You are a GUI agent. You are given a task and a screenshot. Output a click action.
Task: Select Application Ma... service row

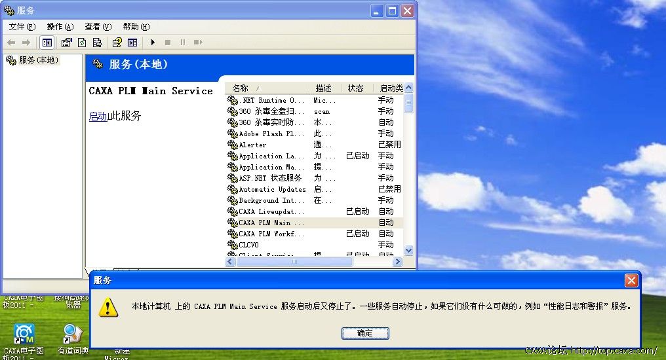pyautogui.click(x=314, y=167)
